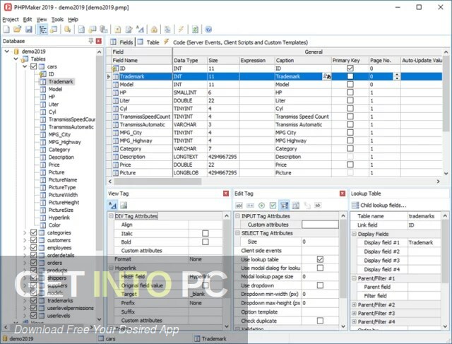Select the Description row in field grid

click(x=274, y=157)
